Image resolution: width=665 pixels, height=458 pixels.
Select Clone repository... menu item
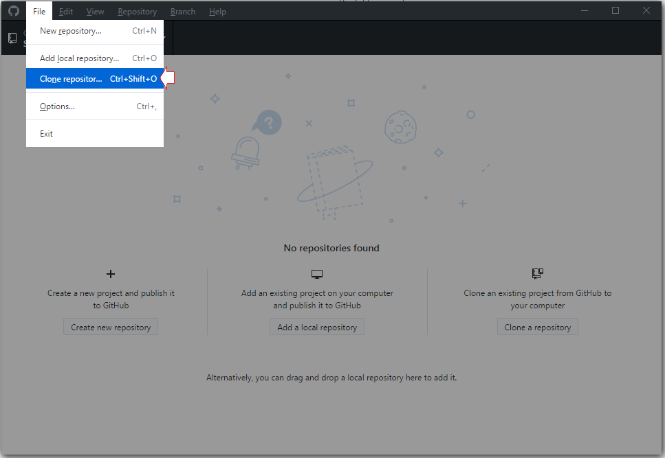(95, 79)
